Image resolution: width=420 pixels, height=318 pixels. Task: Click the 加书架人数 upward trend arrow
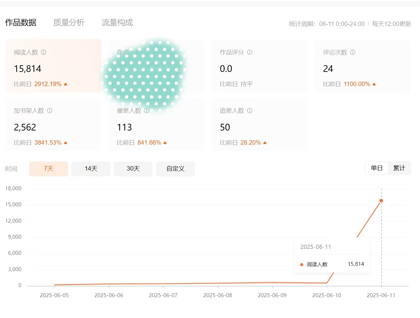tap(66, 143)
